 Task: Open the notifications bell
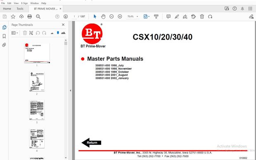click(x=242, y=9)
